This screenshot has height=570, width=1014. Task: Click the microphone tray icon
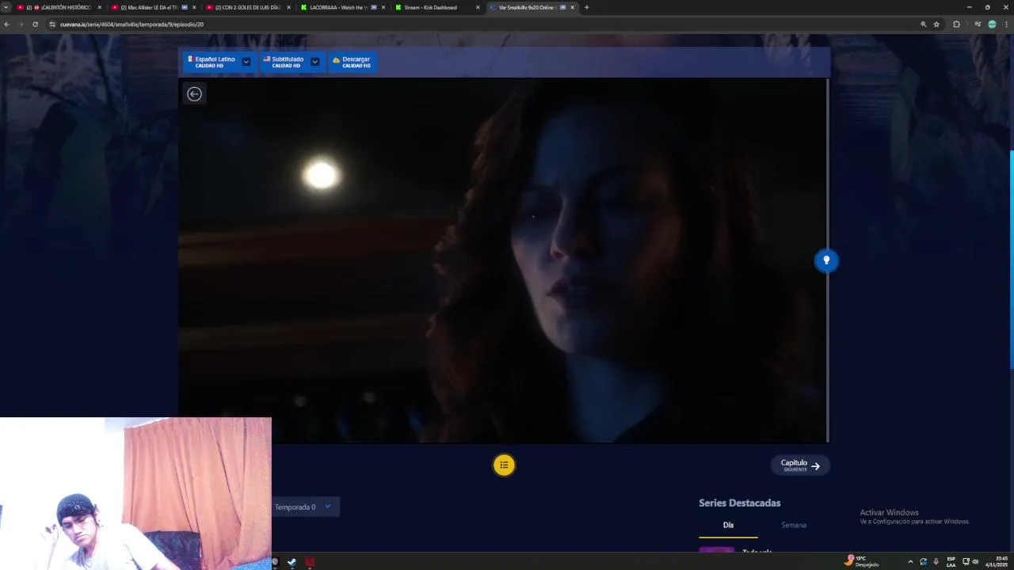point(936,561)
